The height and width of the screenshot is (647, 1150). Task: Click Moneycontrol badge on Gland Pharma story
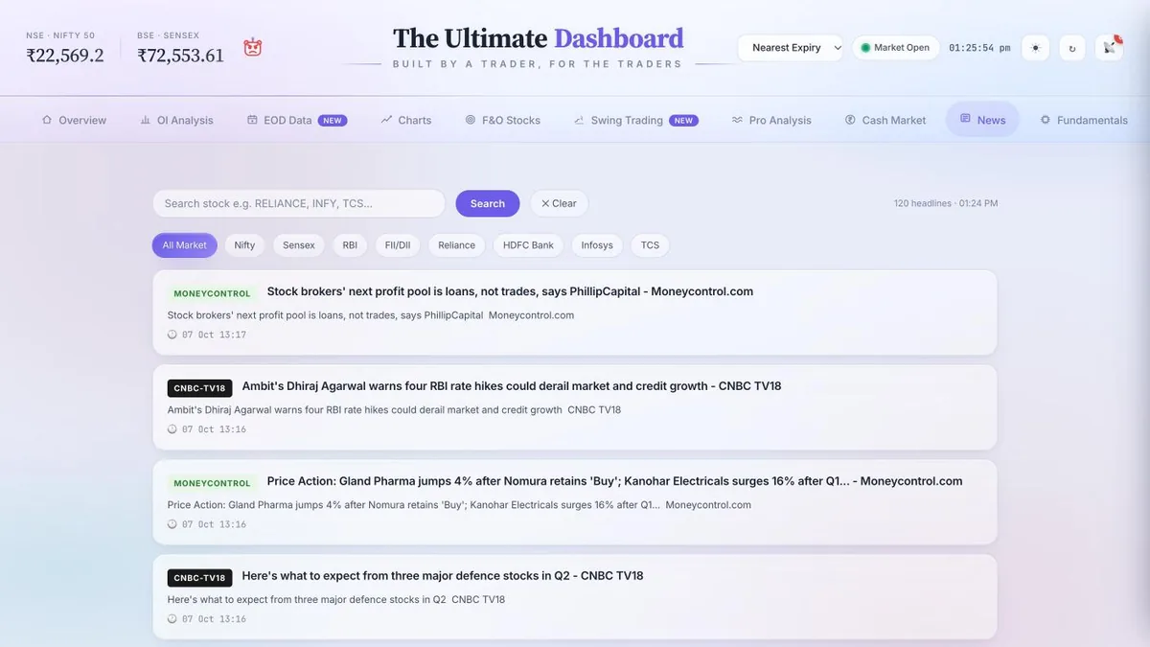click(213, 483)
